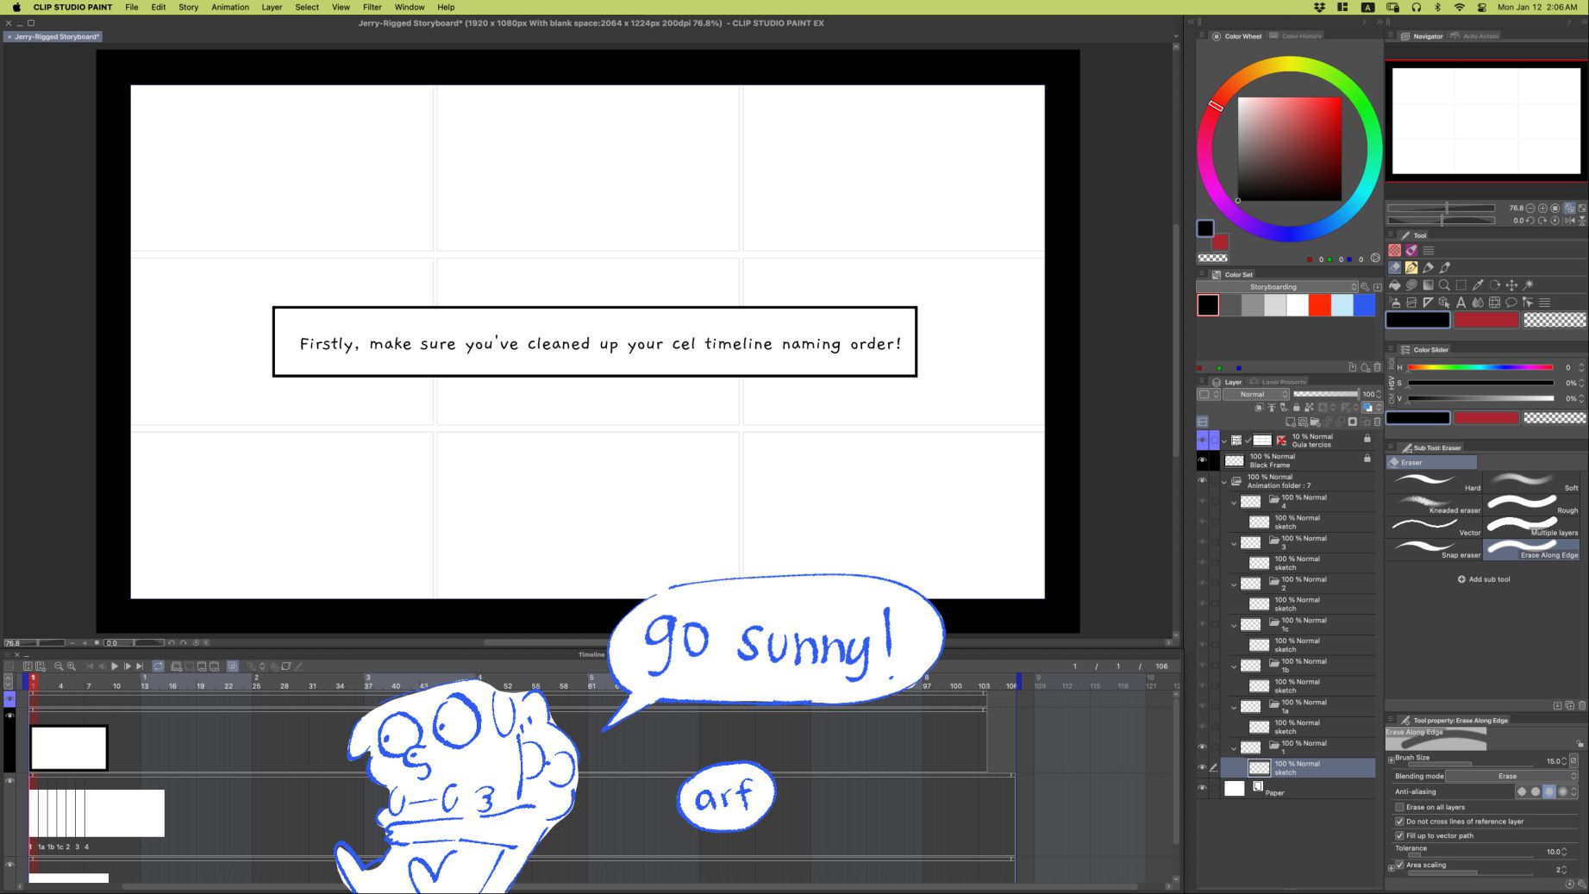Collapse the Animation folder : 7 group
This screenshot has height=894, width=1589.
click(1224, 482)
